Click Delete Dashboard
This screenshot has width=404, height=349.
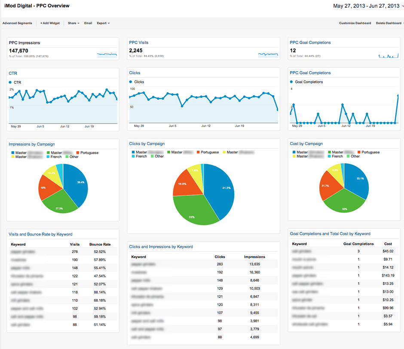click(x=389, y=23)
